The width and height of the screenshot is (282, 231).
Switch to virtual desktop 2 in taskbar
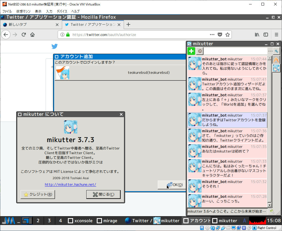(x=38, y=221)
